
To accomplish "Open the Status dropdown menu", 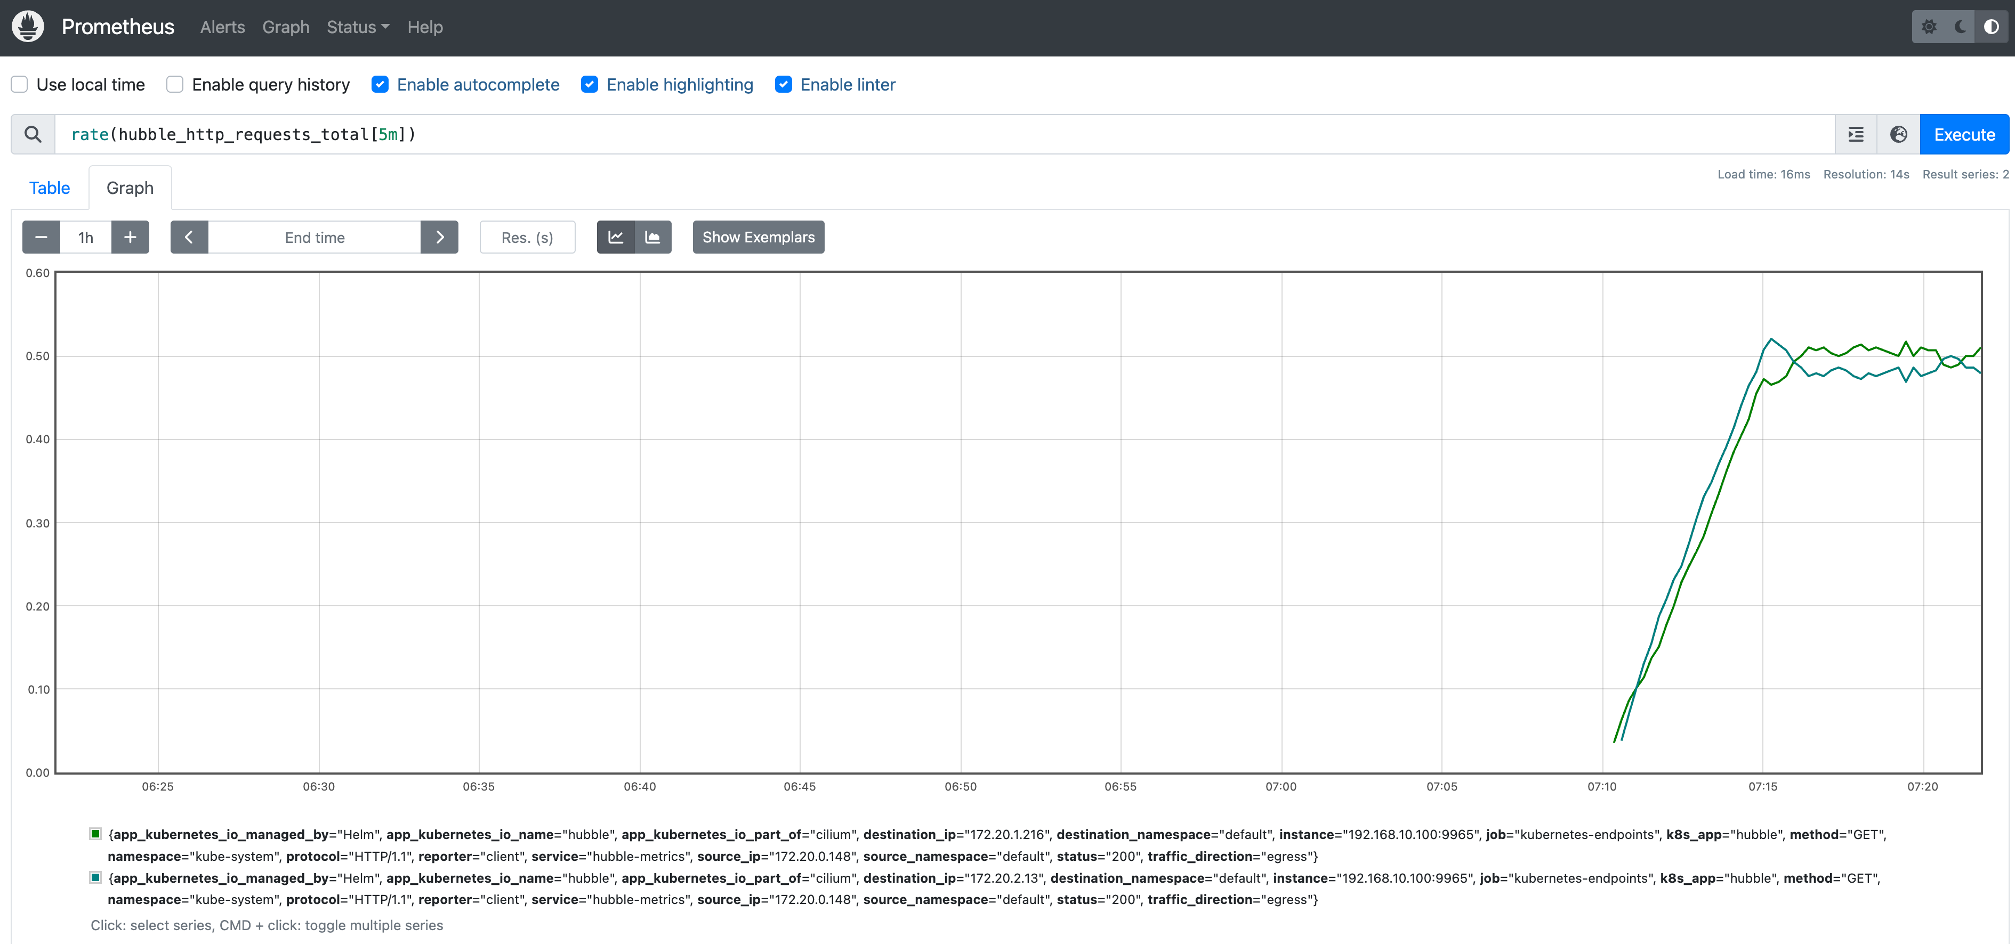I will pyautogui.click(x=358, y=27).
